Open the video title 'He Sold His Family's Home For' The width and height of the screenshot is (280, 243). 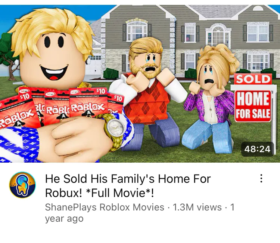tap(128, 178)
